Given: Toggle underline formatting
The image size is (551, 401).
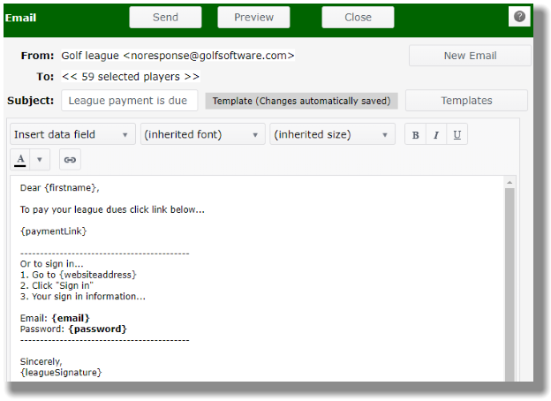Looking at the screenshot, I should coord(457,135).
